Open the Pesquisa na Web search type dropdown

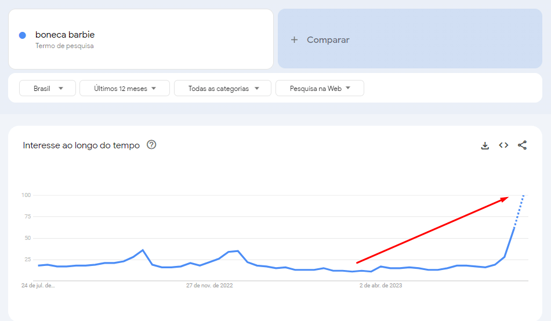(320, 88)
